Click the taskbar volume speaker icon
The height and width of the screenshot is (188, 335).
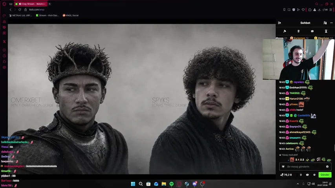[x=313, y=184]
